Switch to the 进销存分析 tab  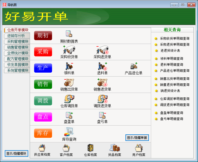click(x=16, y=36)
